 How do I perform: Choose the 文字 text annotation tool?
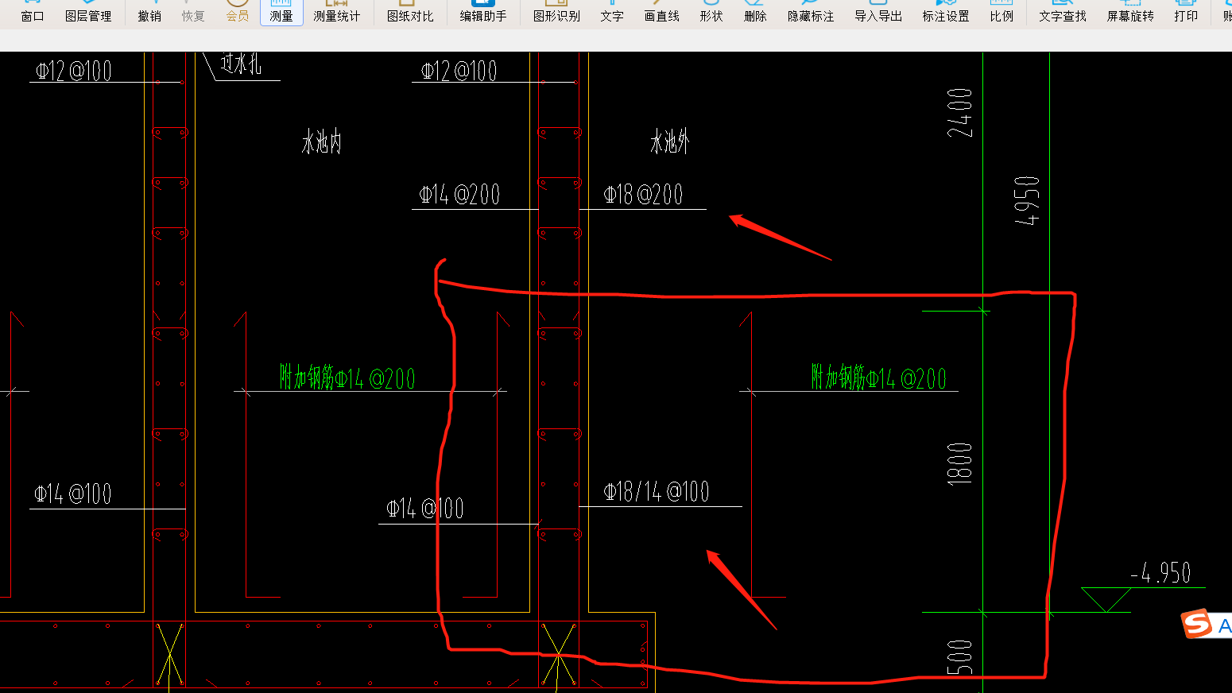tap(612, 12)
